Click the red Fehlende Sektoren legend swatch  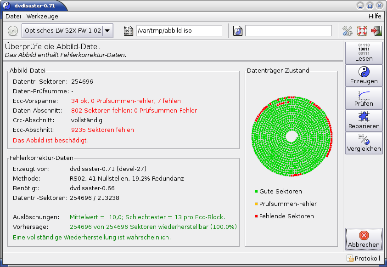pyautogui.click(x=256, y=216)
